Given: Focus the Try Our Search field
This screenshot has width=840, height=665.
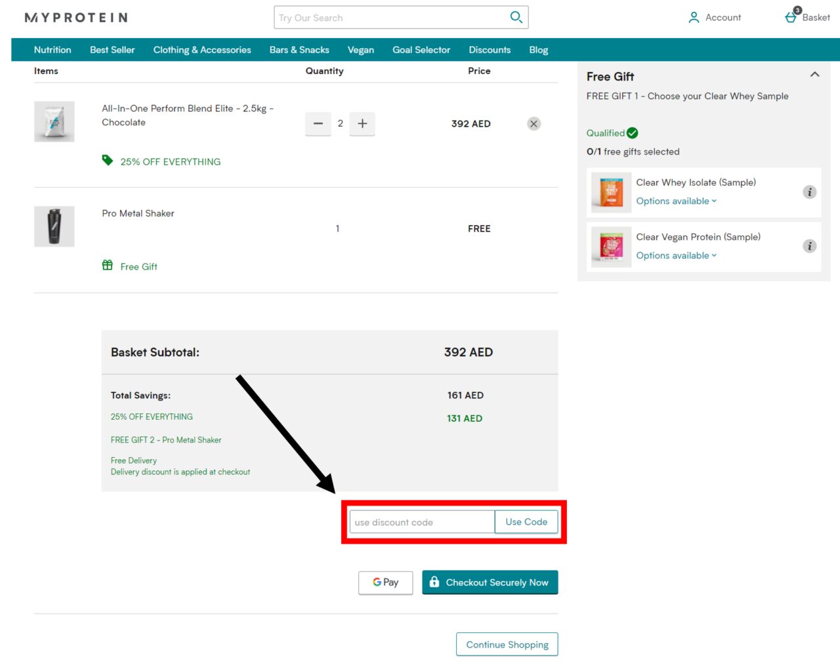Looking at the screenshot, I should pyautogui.click(x=390, y=18).
